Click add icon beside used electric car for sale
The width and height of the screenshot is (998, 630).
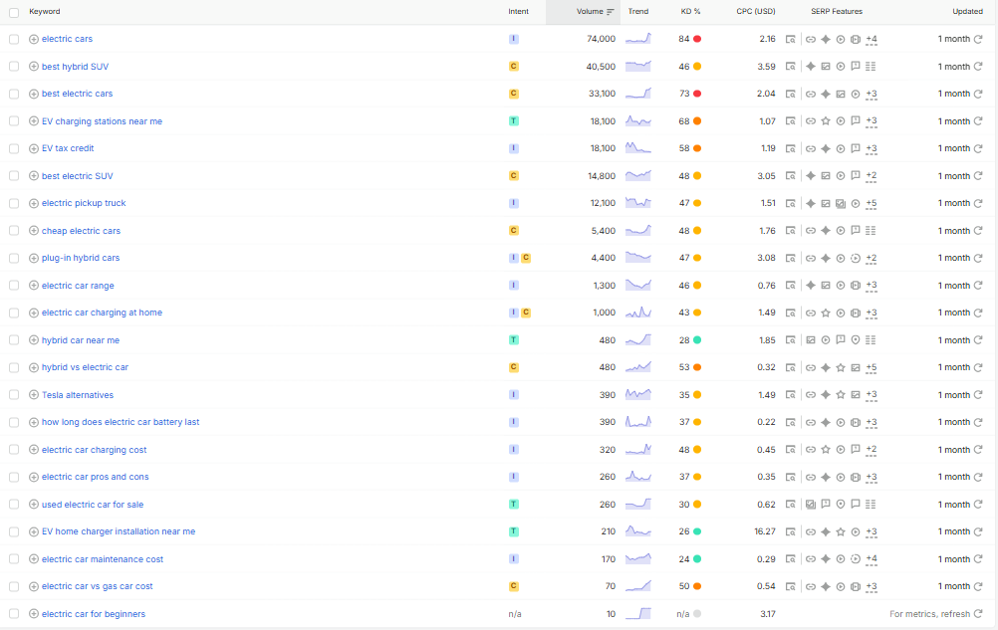(x=34, y=505)
